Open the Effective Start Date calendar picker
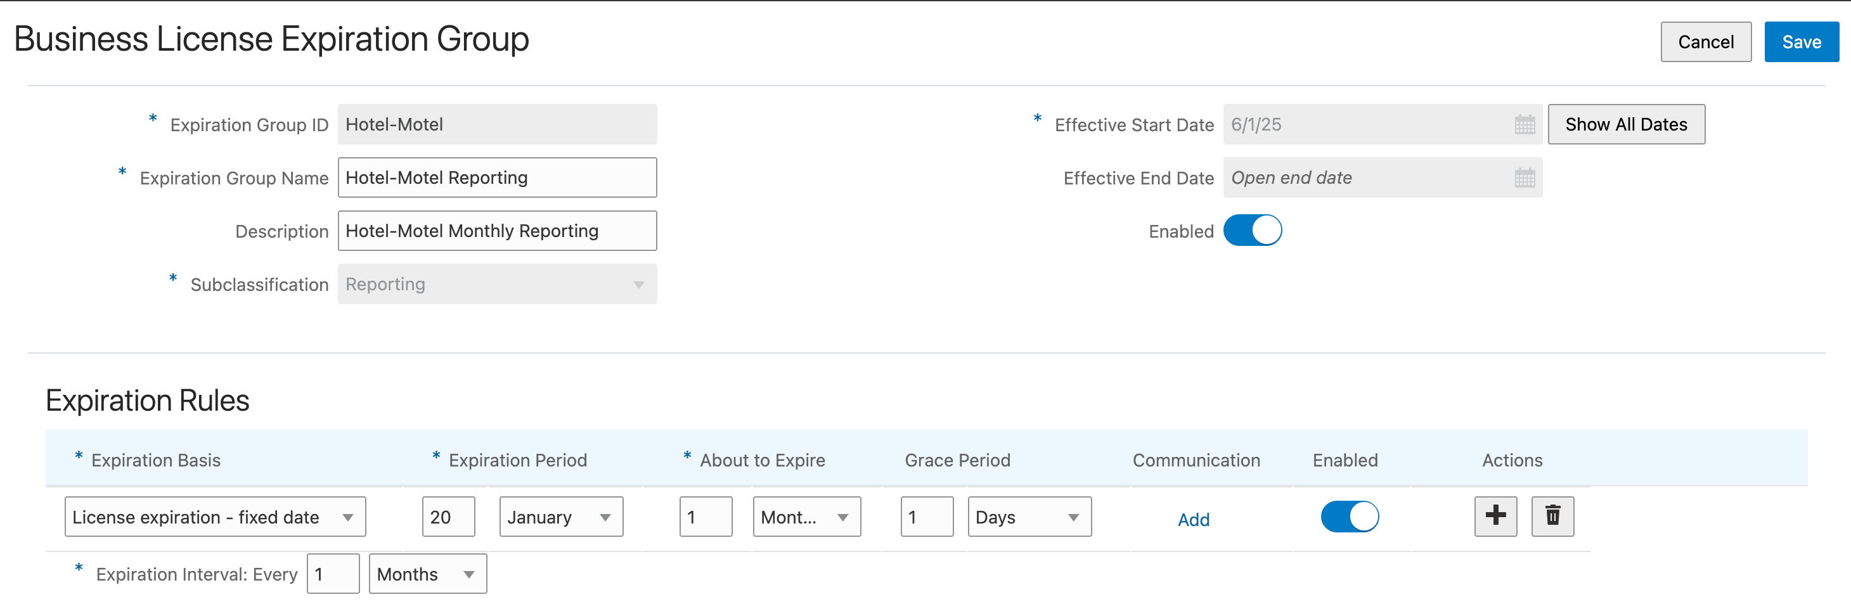 pyautogui.click(x=1524, y=124)
